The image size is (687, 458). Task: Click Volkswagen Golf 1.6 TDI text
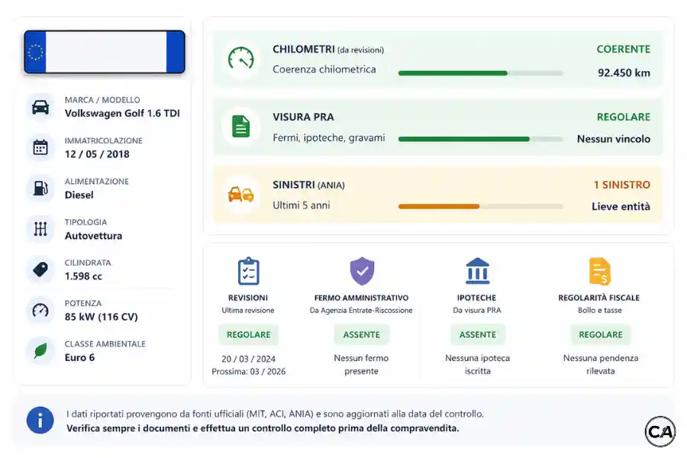pos(122,113)
